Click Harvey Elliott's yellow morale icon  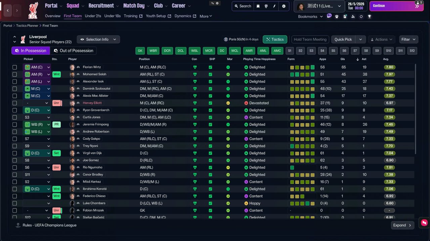pos(228,103)
